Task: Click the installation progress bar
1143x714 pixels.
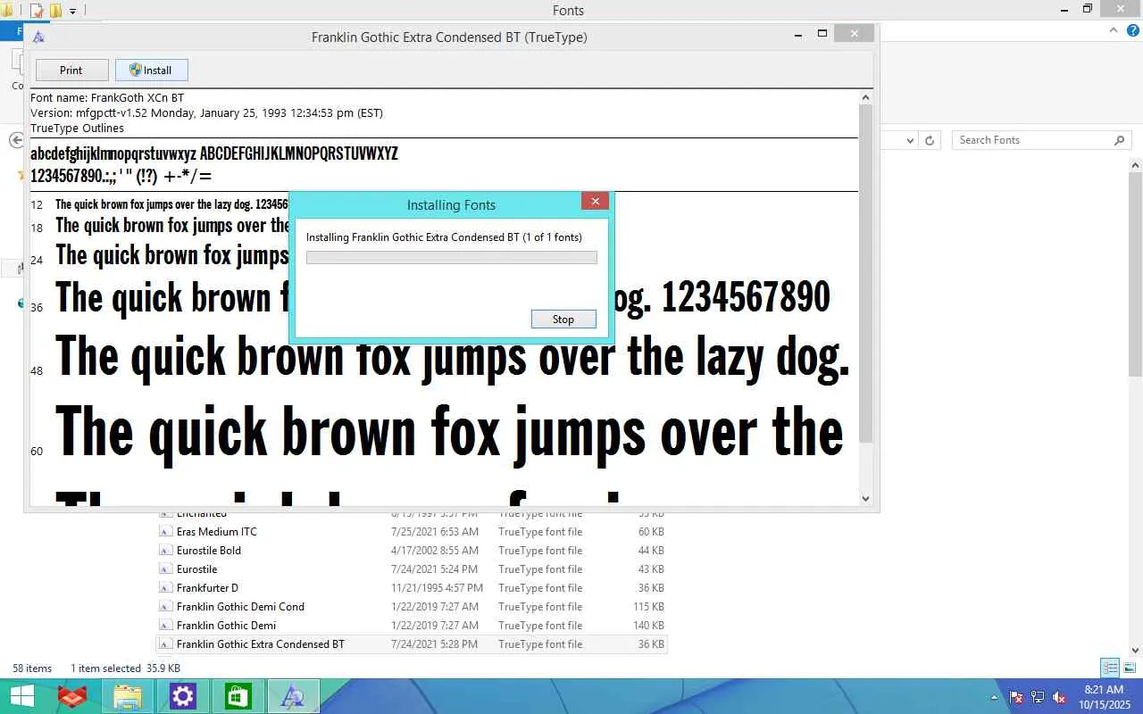Action: (452, 258)
